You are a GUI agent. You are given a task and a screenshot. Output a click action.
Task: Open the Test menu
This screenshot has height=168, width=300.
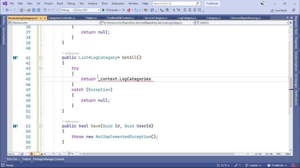pyautogui.click(x=82, y=3)
